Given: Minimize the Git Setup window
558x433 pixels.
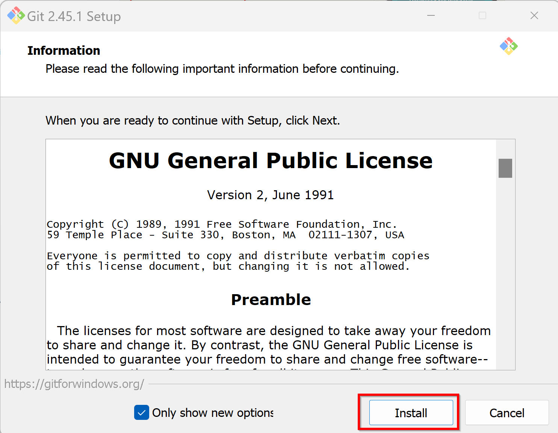Looking at the screenshot, I should pyautogui.click(x=431, y=15).
